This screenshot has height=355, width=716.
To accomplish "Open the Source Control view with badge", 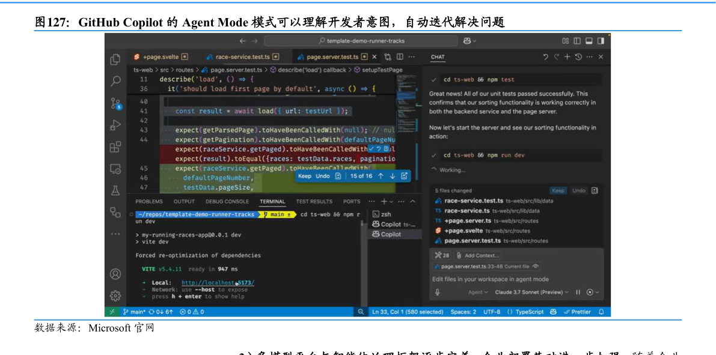I will pyautogui.click(x=115, y=103).
